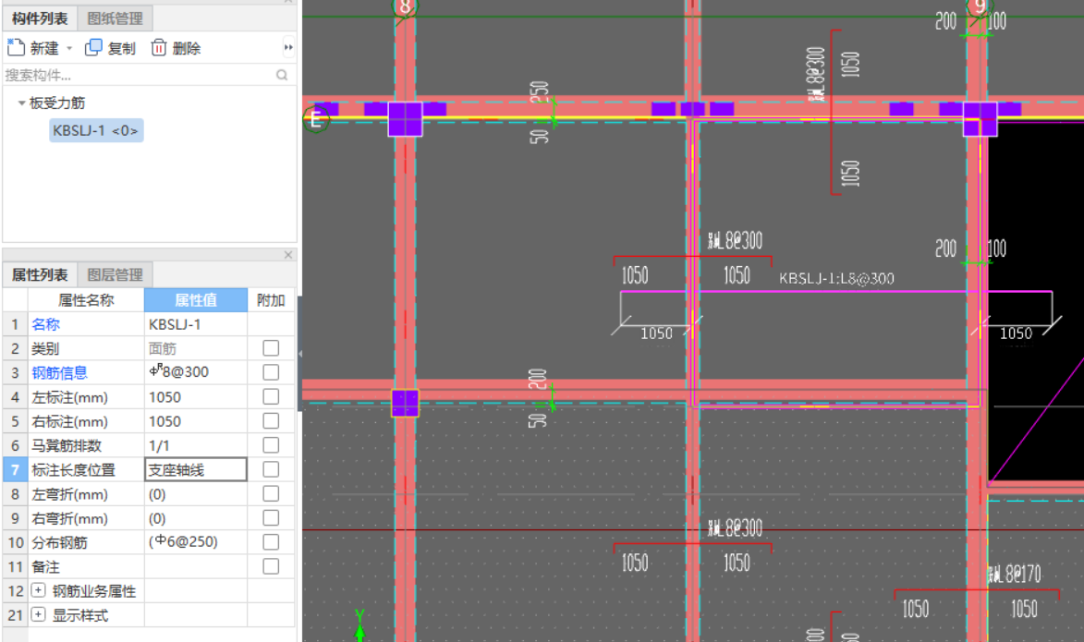Toggle the 钢筋信息 row checkbox
Viewport: 1084px width, 642px height.
click(x=271, y=372)
